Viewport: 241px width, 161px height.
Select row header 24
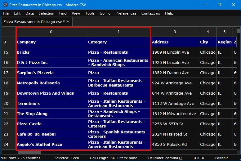click(x=9, y=144)
